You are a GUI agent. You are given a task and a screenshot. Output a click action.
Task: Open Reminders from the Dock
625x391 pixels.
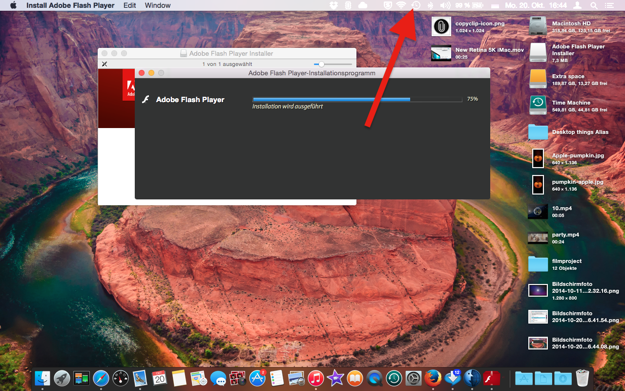tap(277, 378)
